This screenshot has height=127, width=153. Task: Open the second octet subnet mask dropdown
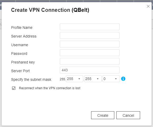(x=75, y=79)
